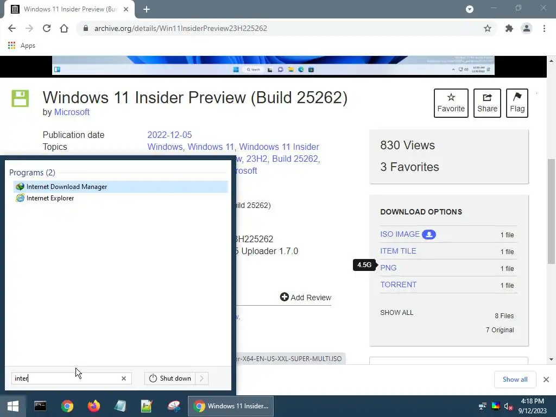Bookmark this page with the star
The image size is (556, 417).
click(x=488, y=28)
